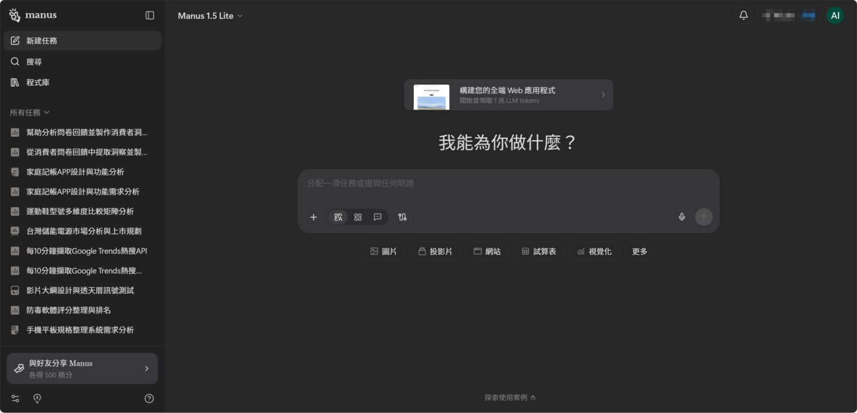Image resolution: width=857 pixels, height=413 pixels.
Task: Click the Manus logo in the sidebar
Action: point(33,15)
